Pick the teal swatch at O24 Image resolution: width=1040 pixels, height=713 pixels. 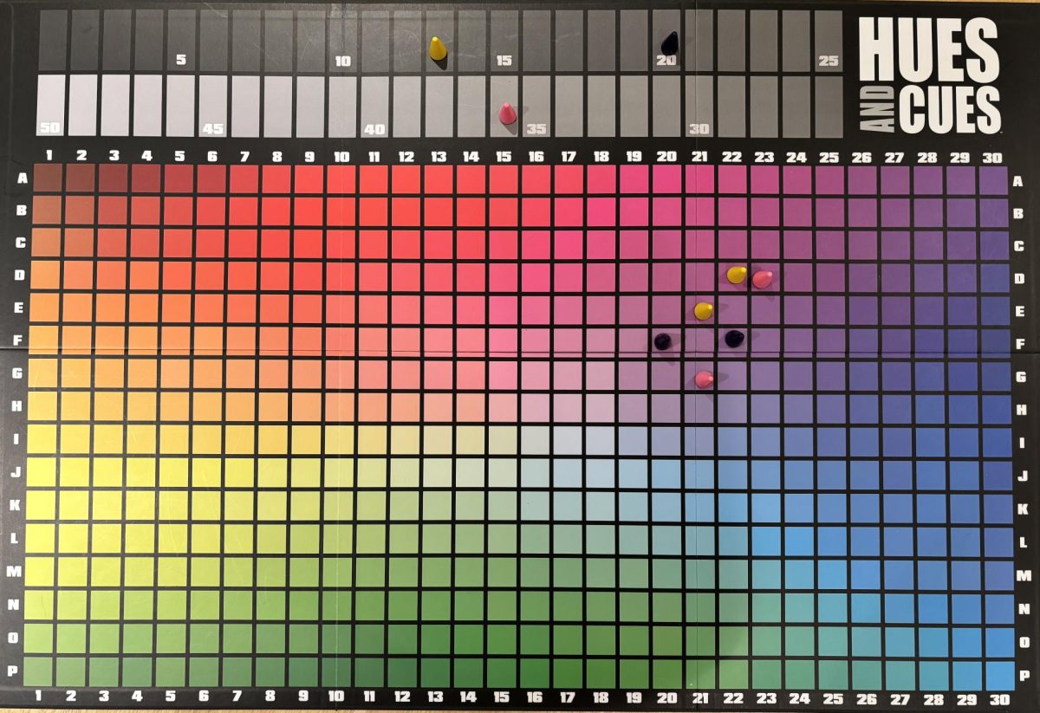coord(799,640)
